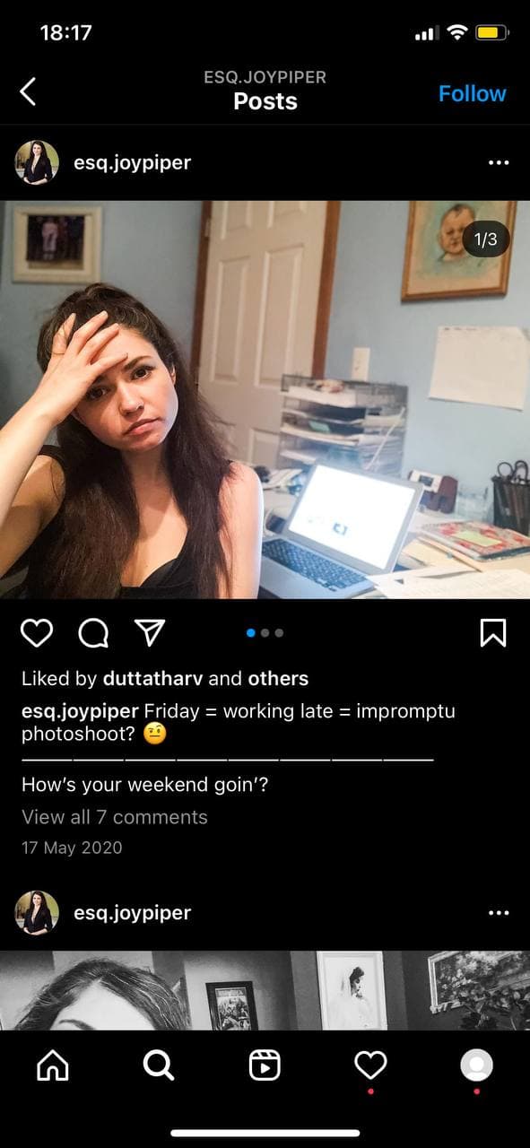Tap the 1/3 photo counter badge

(485, 239)
